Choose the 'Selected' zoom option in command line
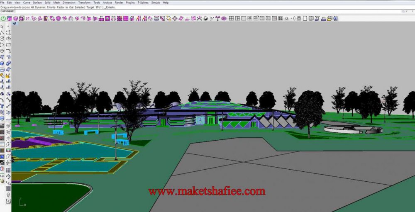Image resolution: width=415 pixels, height=212 pixels. [x=80, y=7]
